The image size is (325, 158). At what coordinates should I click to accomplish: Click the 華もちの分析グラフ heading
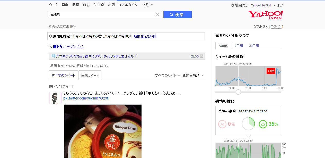232,36
